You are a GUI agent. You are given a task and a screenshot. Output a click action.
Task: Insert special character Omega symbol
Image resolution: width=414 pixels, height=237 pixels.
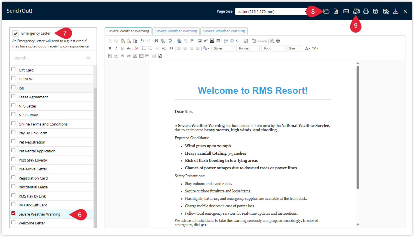[232, 41]
